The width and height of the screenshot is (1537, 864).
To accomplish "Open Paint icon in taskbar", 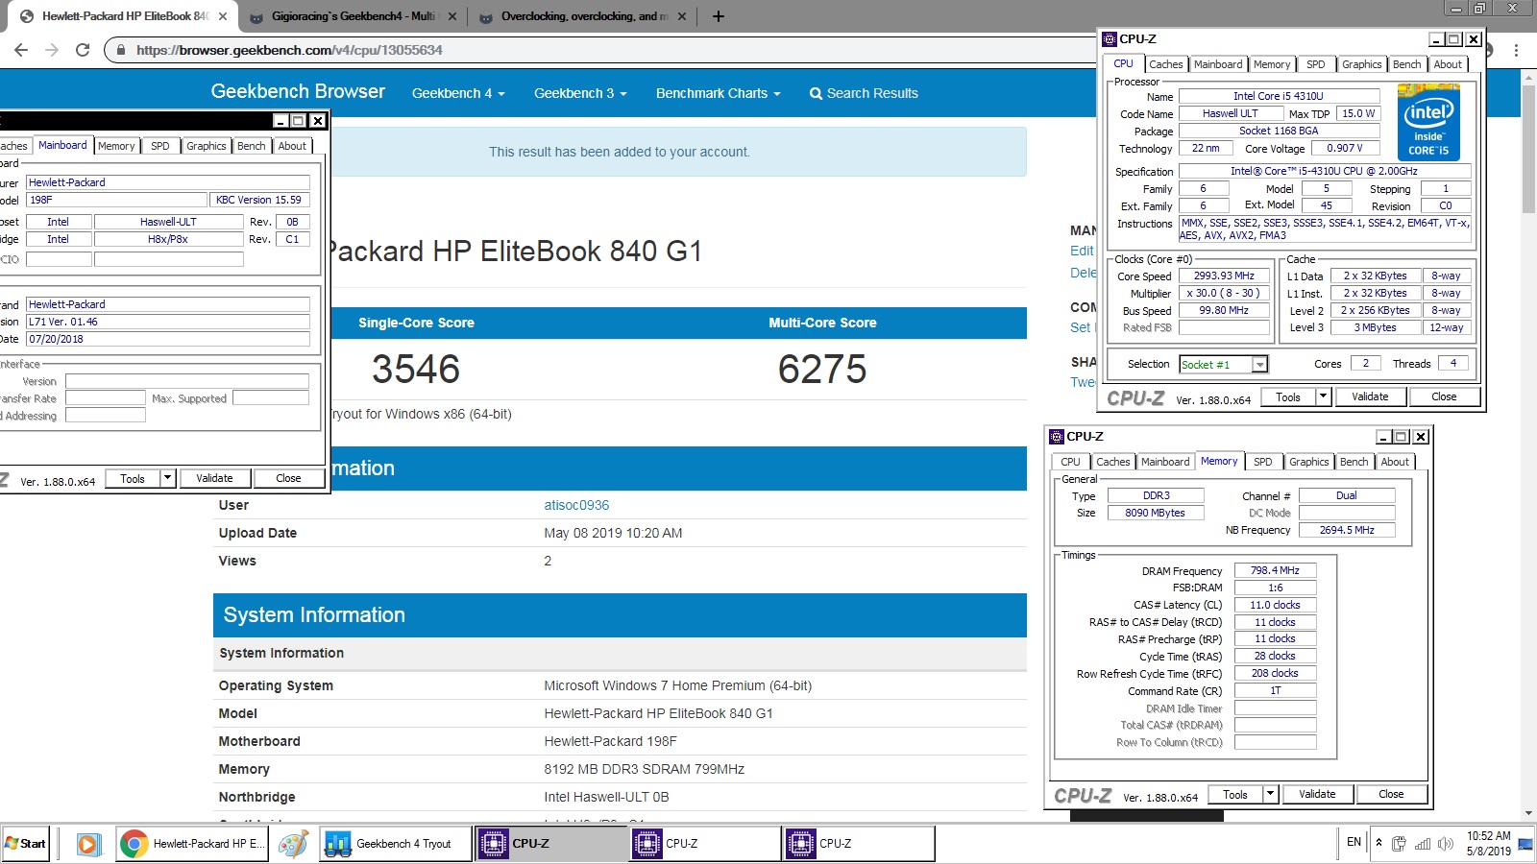I will (292, 844).
